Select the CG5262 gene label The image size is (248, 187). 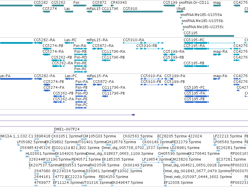click(x=58, y=3)
